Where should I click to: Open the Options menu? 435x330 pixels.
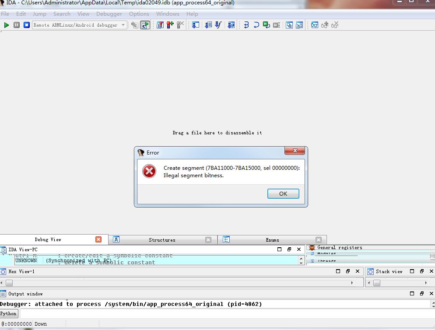139,14
